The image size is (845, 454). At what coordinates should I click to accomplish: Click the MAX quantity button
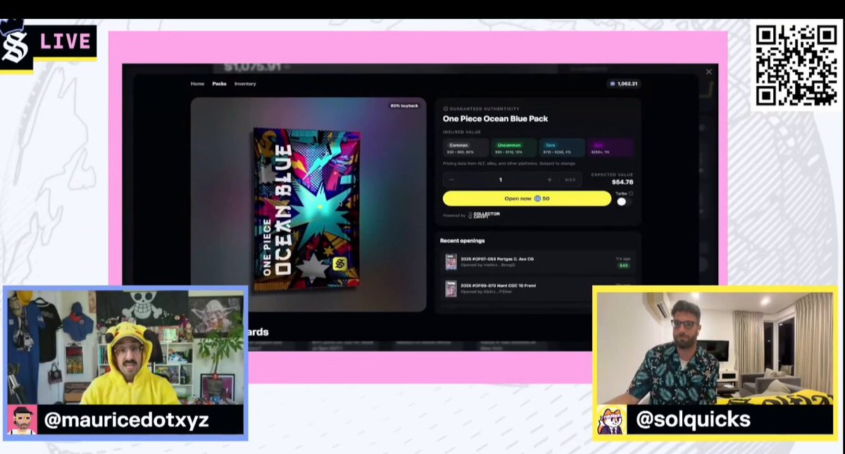point(570,179)
